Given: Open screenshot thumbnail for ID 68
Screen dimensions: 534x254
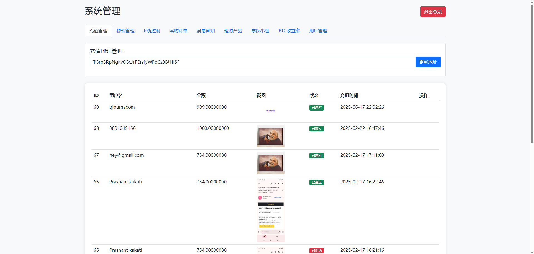Looking at the screenshot, I should [270, 136].
